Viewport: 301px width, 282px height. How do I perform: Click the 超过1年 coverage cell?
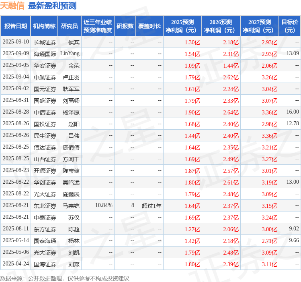click(x=152, y=206)
